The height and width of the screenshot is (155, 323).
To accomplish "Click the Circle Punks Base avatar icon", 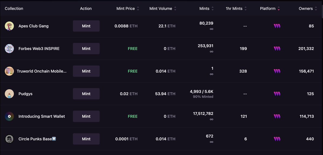I will [9, 139].
